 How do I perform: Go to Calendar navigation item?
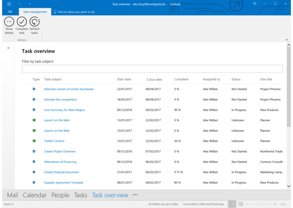click(x=35, y=195)
